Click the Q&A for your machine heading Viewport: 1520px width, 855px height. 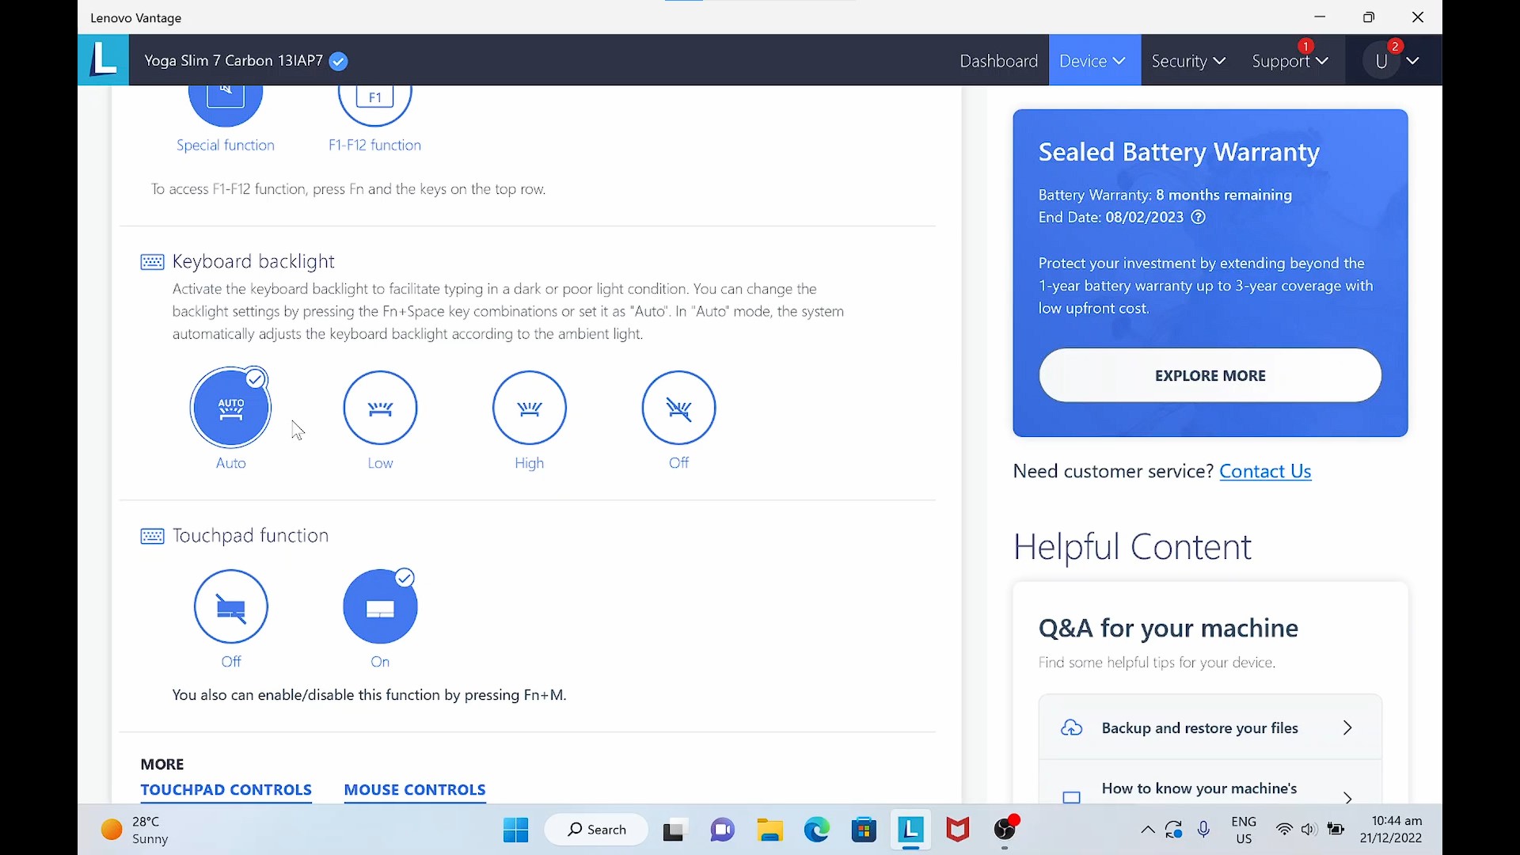[x=1168, y=628]
